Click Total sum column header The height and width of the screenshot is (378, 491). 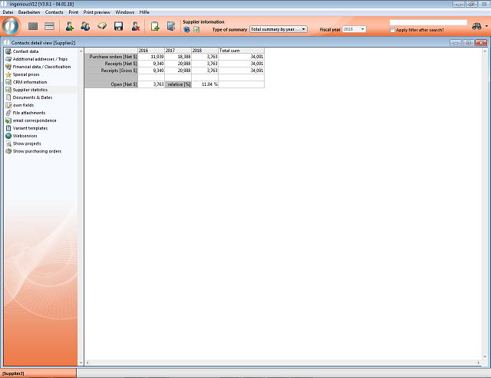242,51
